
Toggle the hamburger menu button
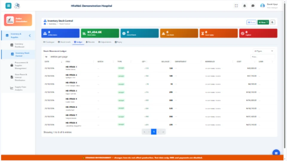[x=8, y=6]
